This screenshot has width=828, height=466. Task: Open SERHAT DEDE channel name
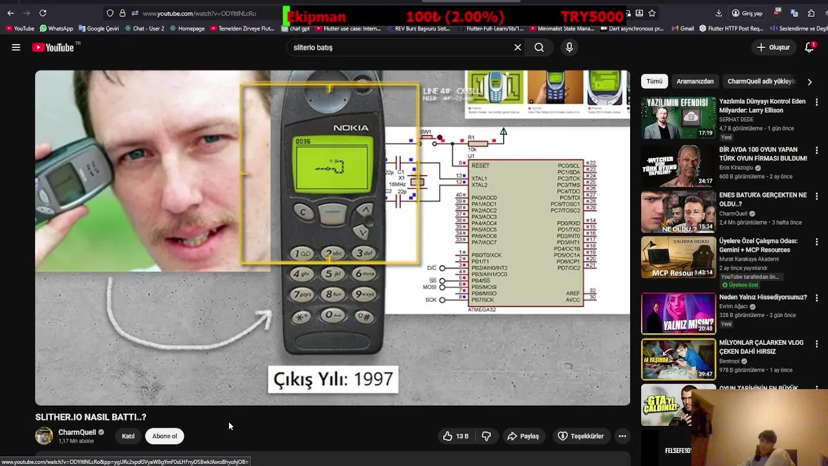tap(737, 120)
